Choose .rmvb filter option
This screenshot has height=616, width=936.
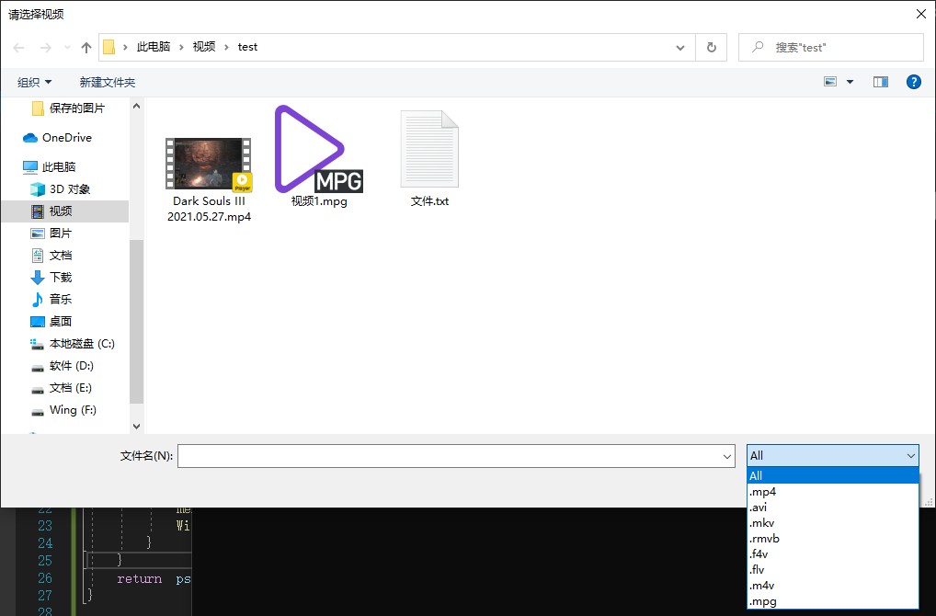tap(833, 539)
